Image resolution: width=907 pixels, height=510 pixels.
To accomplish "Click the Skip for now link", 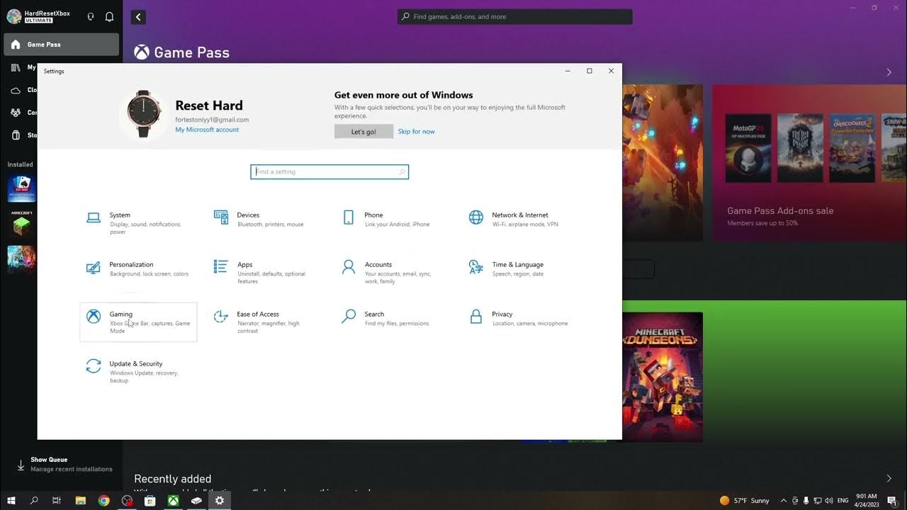I will pyautogui.click(x=417, y=132).
